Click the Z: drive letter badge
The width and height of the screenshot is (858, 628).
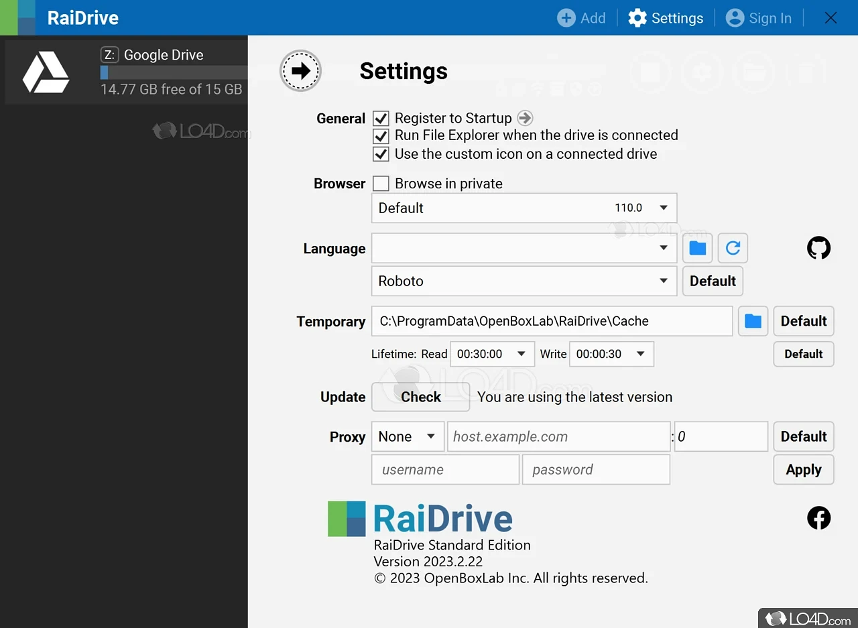point(109,55)
